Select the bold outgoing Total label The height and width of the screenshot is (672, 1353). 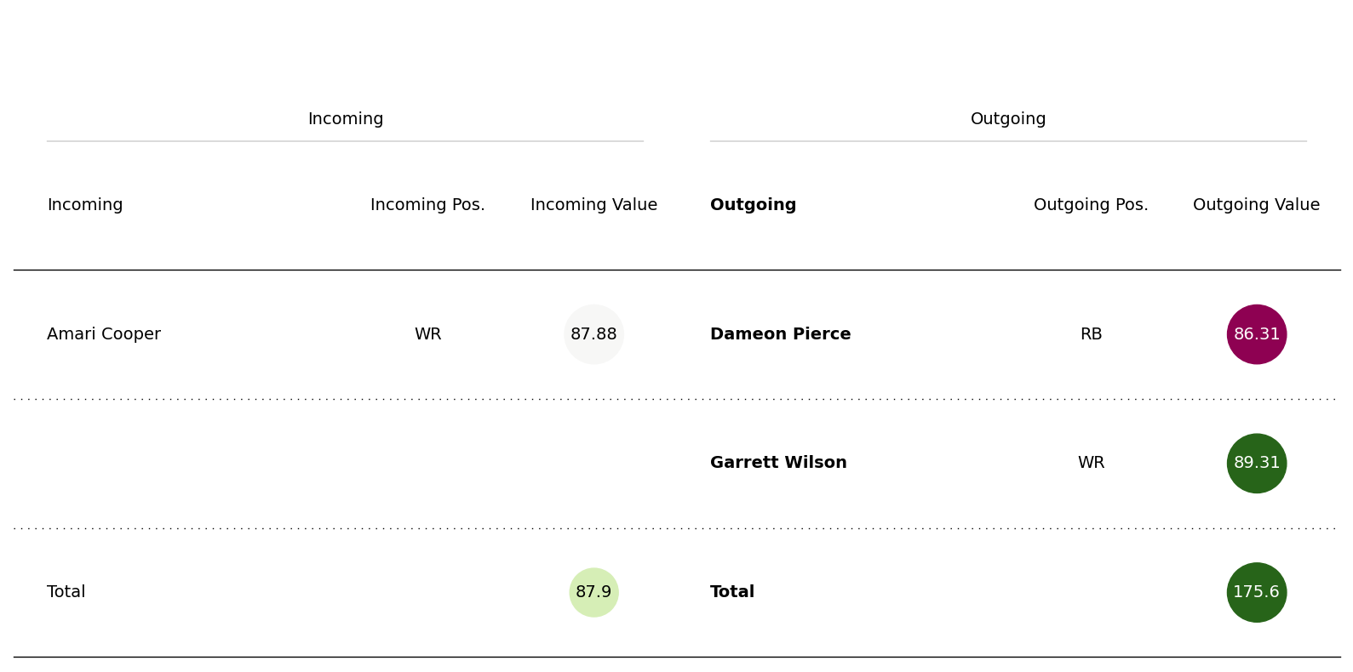(732, 592)
